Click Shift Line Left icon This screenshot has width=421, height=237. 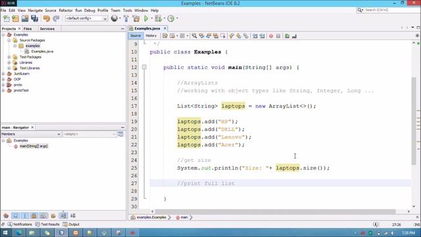click(255, 36)
